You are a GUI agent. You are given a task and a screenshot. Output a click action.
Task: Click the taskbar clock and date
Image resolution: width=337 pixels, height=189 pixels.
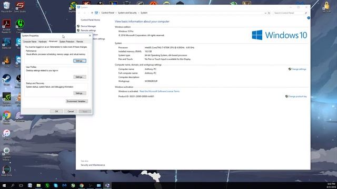point(331,185)
